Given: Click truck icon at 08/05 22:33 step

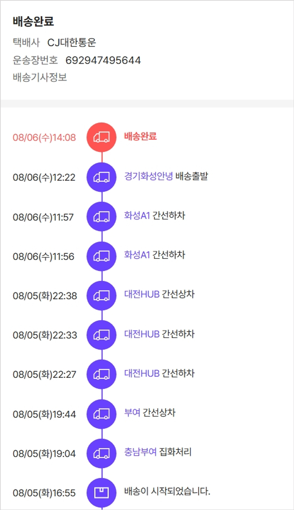Looking at the screenshot, I should pyautogui.click(x=102, y=335).
